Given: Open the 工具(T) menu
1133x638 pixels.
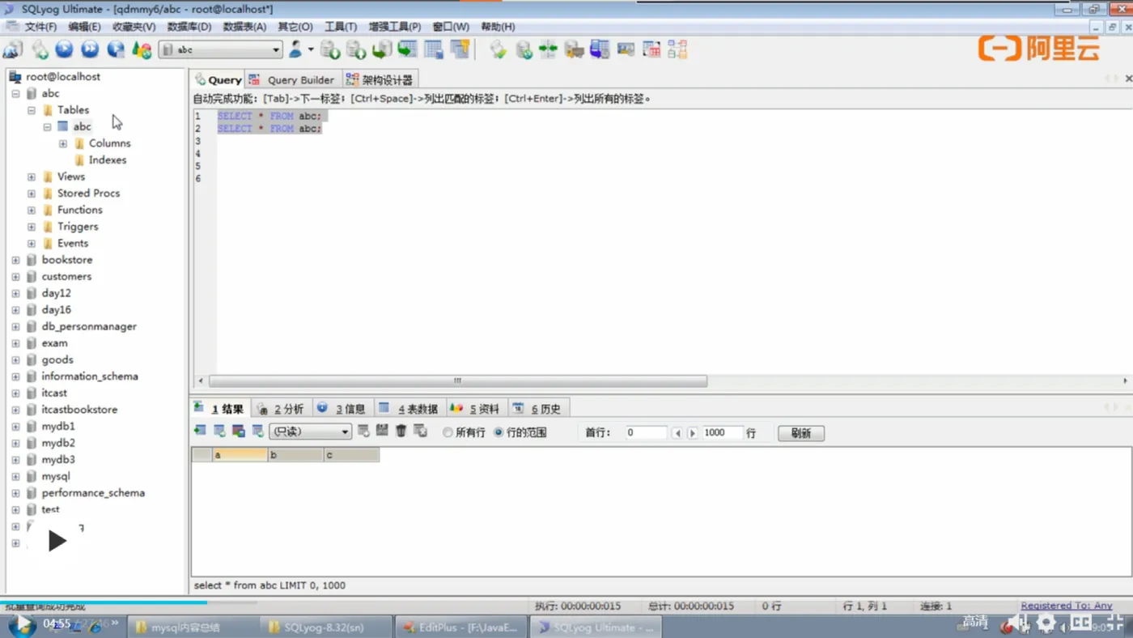Looking at the screenshot, I should click(341, 27).
